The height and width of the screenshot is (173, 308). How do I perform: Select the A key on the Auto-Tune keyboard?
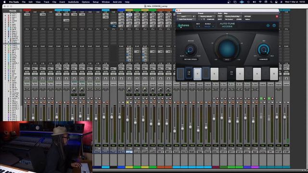(x=257, y=74)
